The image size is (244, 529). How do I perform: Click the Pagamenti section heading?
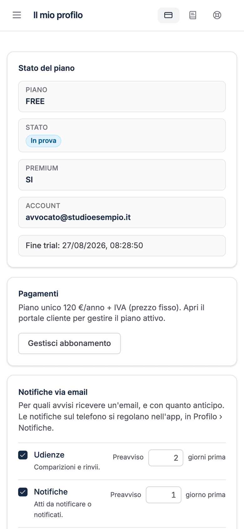(38, 294)
